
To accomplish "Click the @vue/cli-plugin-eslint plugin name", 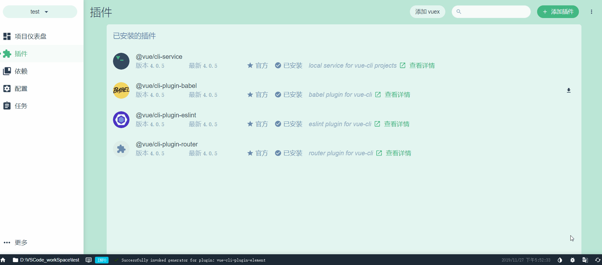I will 166,115.
